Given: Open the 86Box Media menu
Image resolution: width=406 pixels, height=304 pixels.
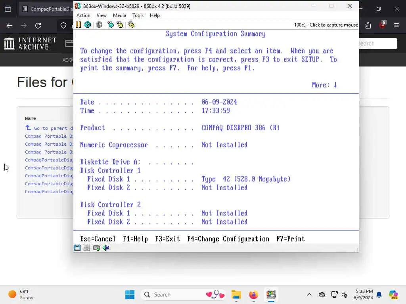Looking at the screenshot, I should 119,15.
